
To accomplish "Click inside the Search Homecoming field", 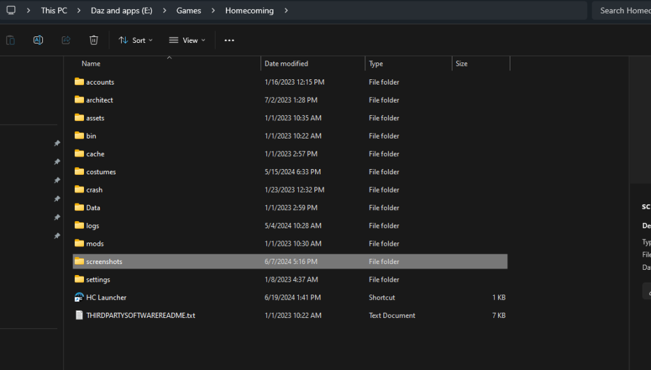I will click(x=623, y=10).
